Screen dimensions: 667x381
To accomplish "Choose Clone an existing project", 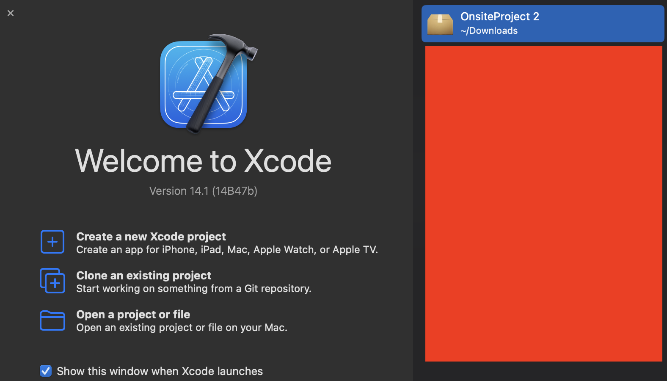I will [x=176, y=282].
